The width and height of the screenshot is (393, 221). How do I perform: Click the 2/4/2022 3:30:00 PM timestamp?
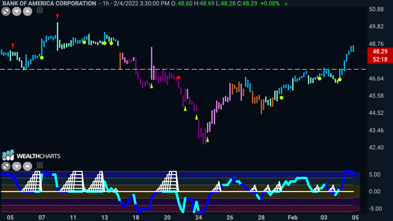pos(141,3)
